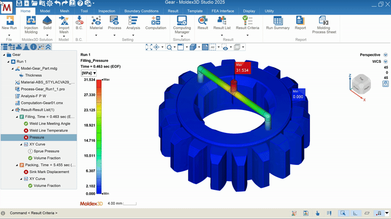Toggle the home view icon below view angles
The width and height of the screenshot is (391, 219).
point(386,84)
